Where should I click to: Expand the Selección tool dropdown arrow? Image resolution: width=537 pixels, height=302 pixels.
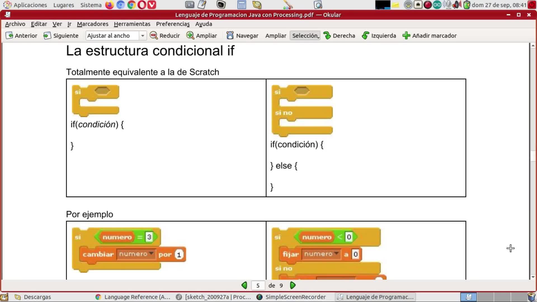click(x=319, y=37)
